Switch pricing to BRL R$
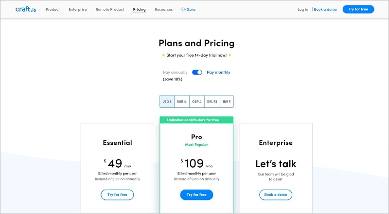 point(212,101)
